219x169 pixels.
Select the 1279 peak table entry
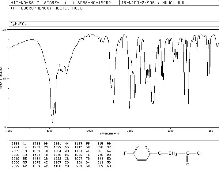[61, 147]
